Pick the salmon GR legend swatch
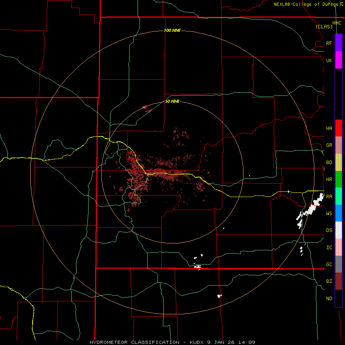Image resolution: width=345 pixels, height=345 pixels. (x=338, y=145)
